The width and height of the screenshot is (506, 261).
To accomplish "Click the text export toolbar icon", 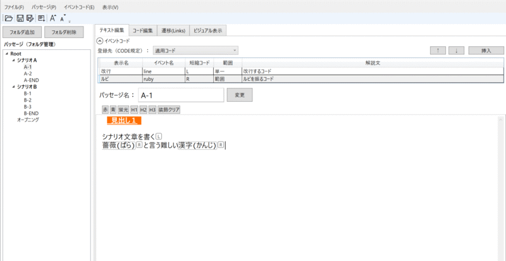I will point(41,18).
